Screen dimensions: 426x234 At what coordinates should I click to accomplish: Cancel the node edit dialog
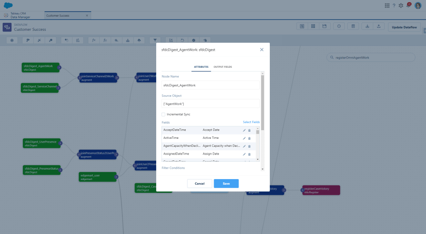click(x=199, y=183)
